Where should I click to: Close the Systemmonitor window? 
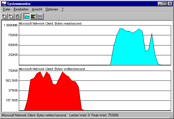click(170, 4)
